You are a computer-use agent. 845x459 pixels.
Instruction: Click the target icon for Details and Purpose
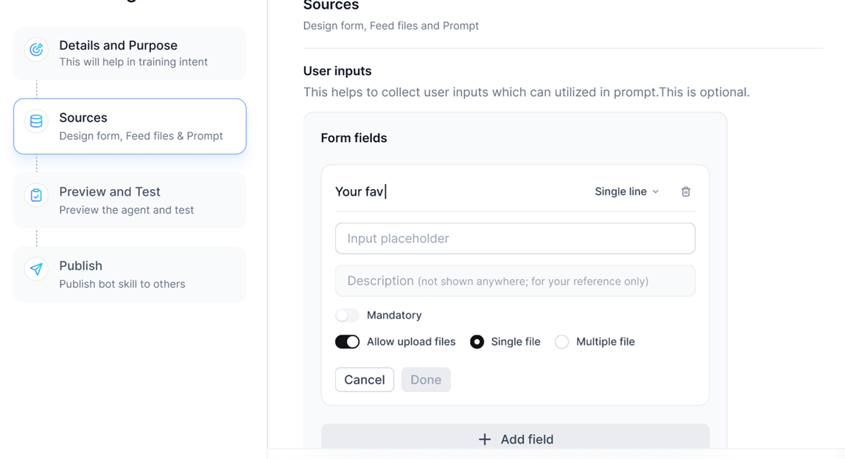pos(36,50)
